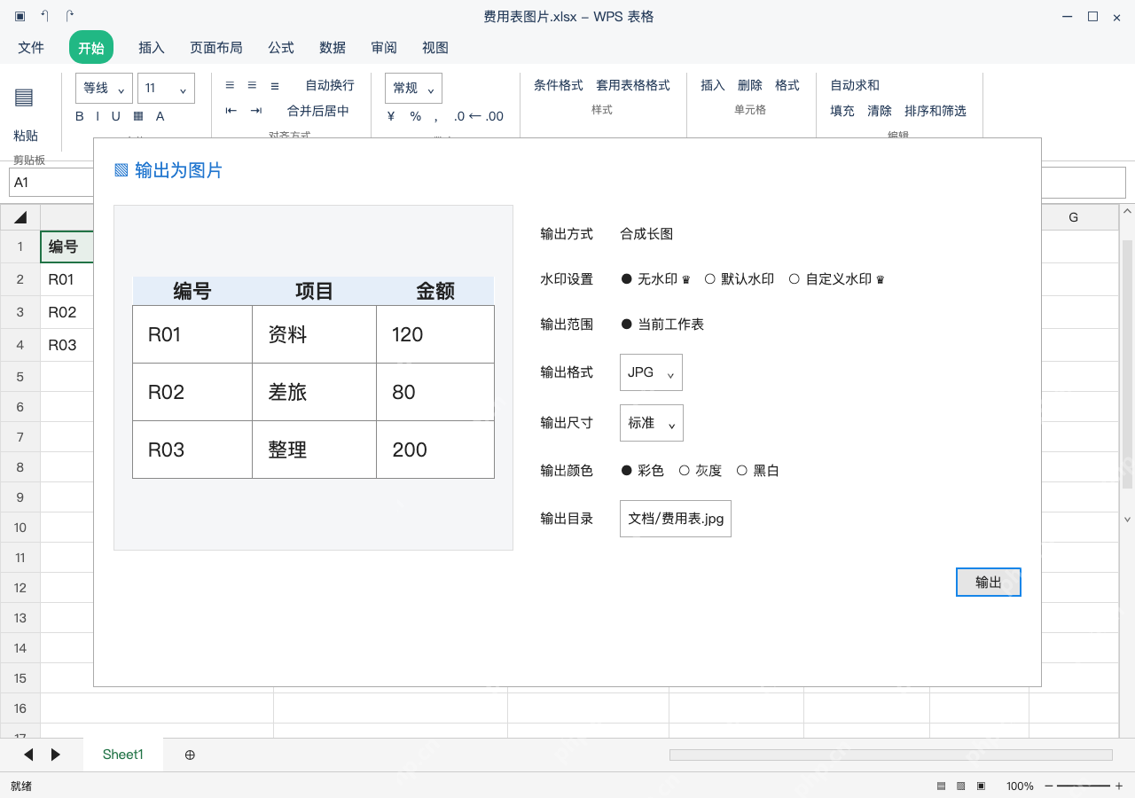This screenshot has width=1135, height=798.
Task: Open the cell borders icon
Action: pyautogui.click(x=138, y=116)
